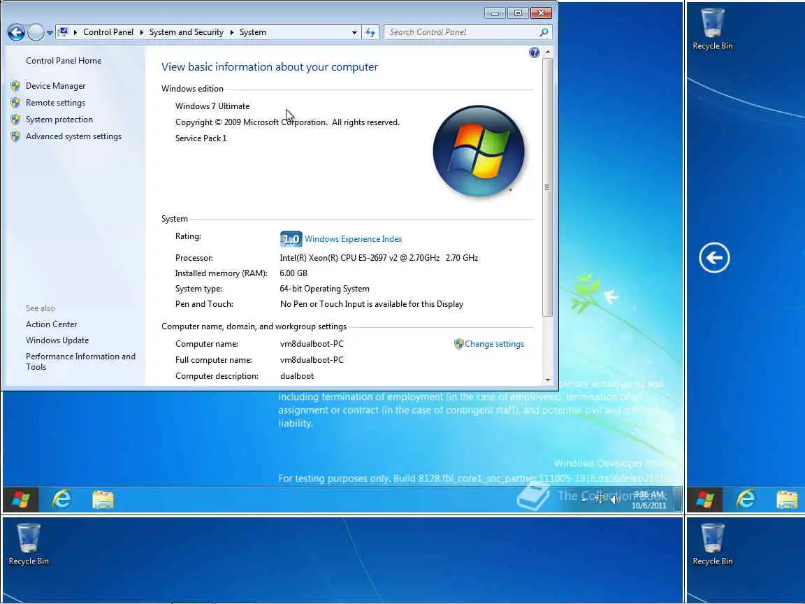Click the search magnifier icon
Screen dimensions: 805x604
click(x=544, y=32)
